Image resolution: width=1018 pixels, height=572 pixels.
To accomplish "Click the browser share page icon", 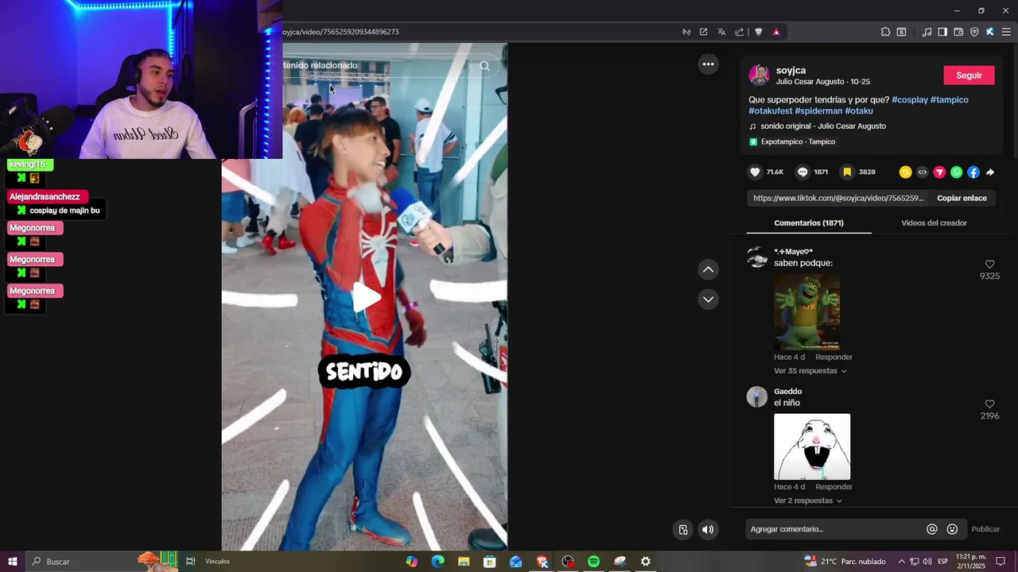I will point(740,32).
